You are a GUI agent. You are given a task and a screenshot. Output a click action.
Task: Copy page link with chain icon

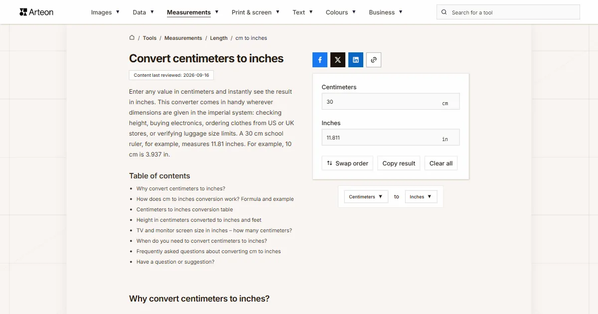coord(374,60)
